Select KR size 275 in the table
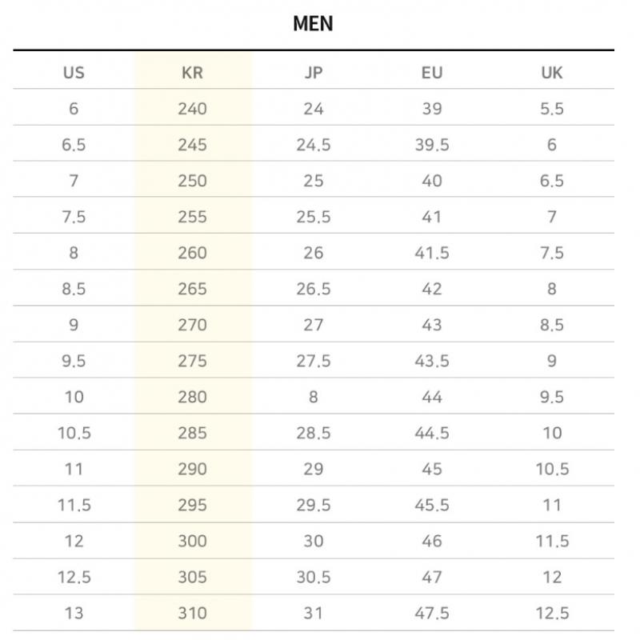This screenshot has width=640, height=640. (193, 361)
